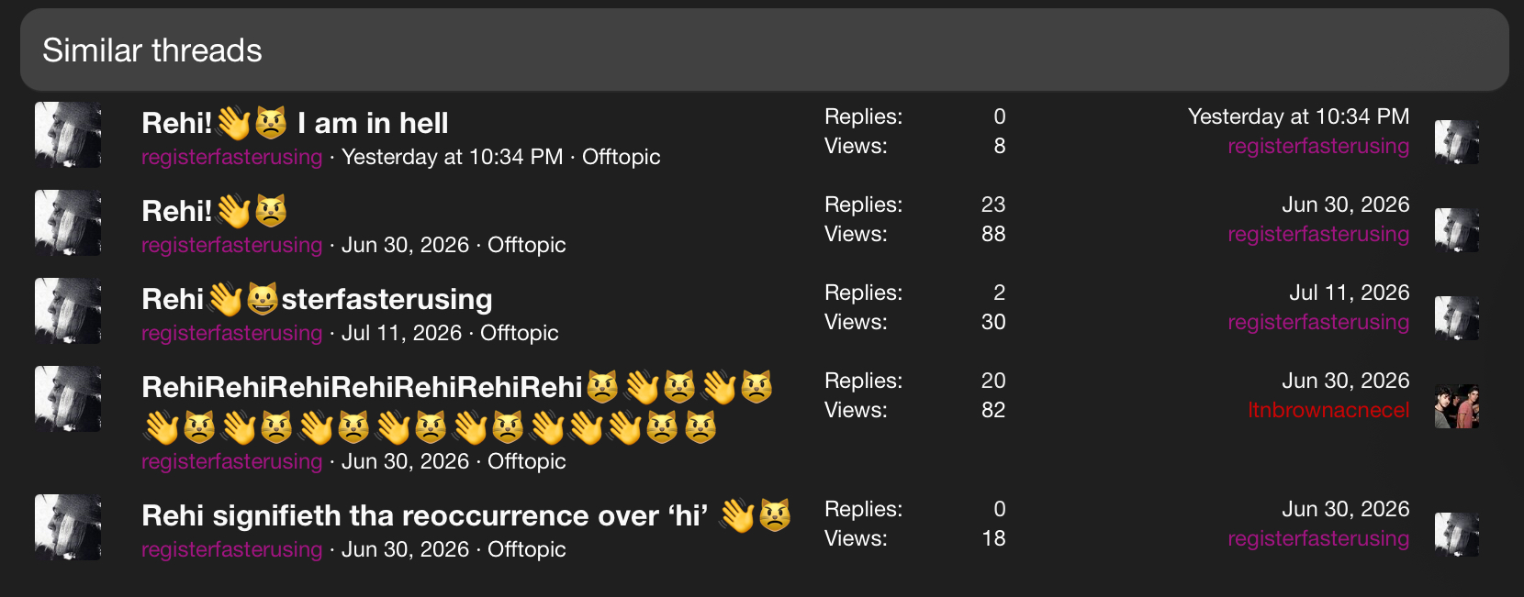This screenshot has width=1524, height=597.
Task: Click the 'Similar threads' header bar
Action: (x=765, y=50)
